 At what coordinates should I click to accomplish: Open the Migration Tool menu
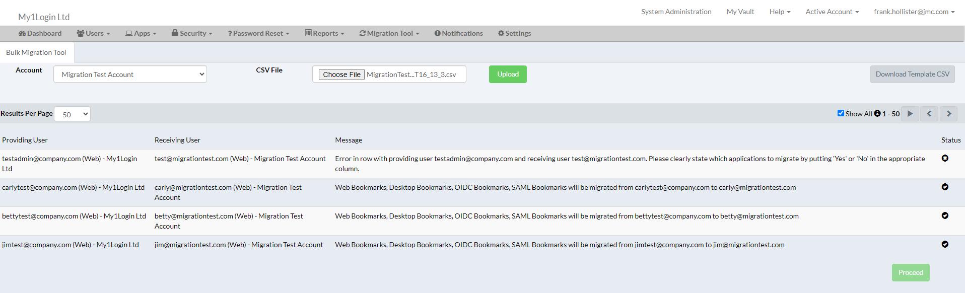(389, 33)
